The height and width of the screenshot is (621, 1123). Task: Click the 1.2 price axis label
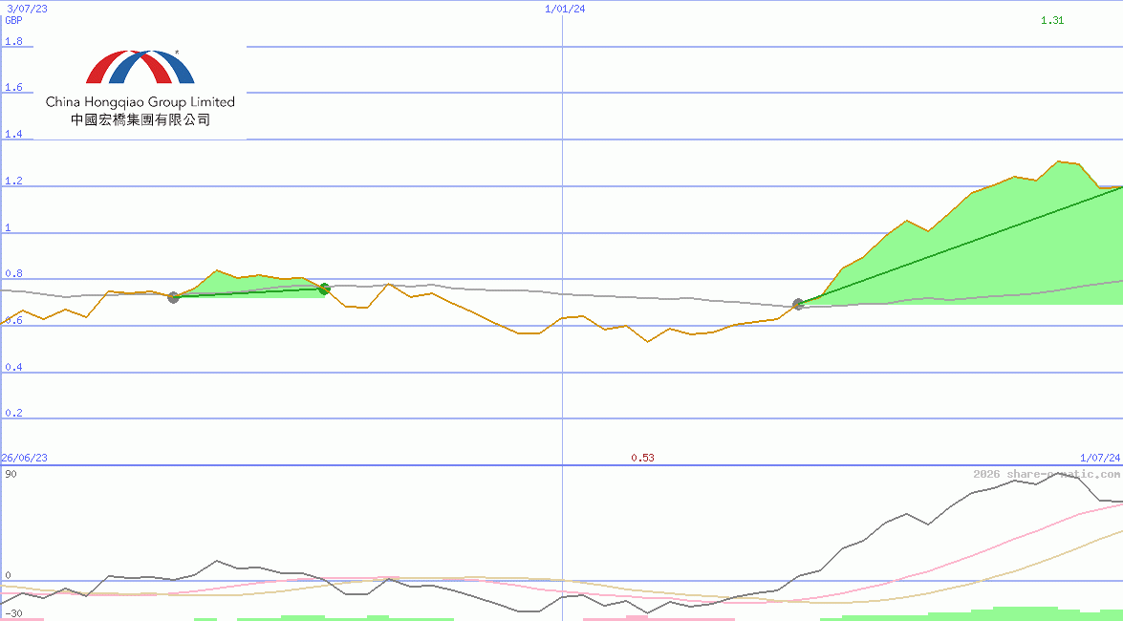click(x=13, y=182)
